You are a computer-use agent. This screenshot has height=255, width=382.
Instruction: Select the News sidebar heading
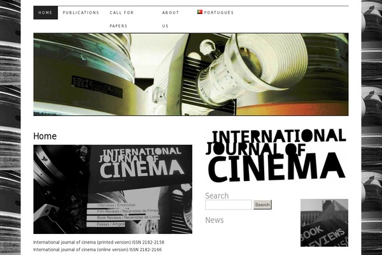[x=215, y=220]
